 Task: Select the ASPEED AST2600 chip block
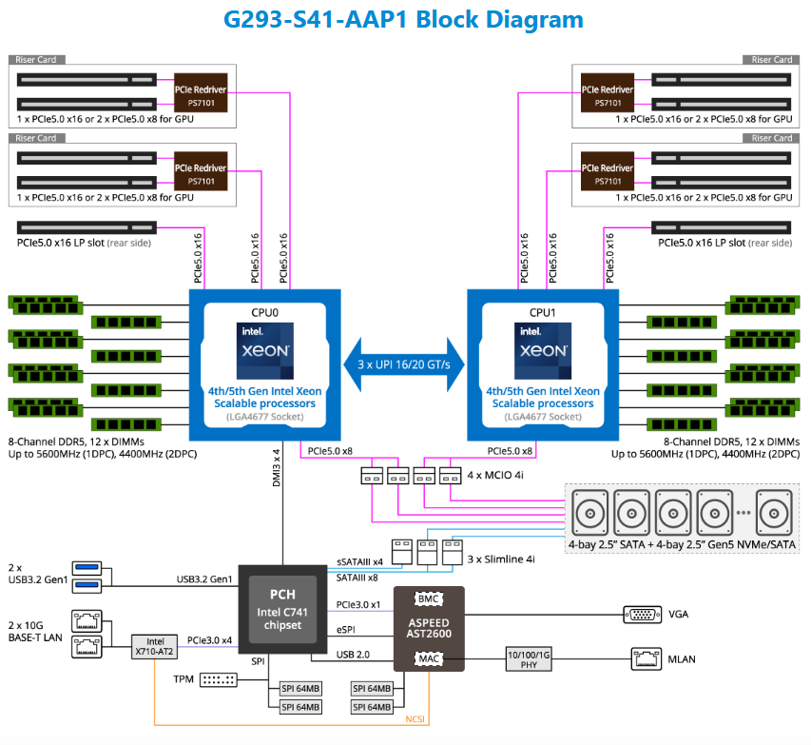[x=428, y=628]
